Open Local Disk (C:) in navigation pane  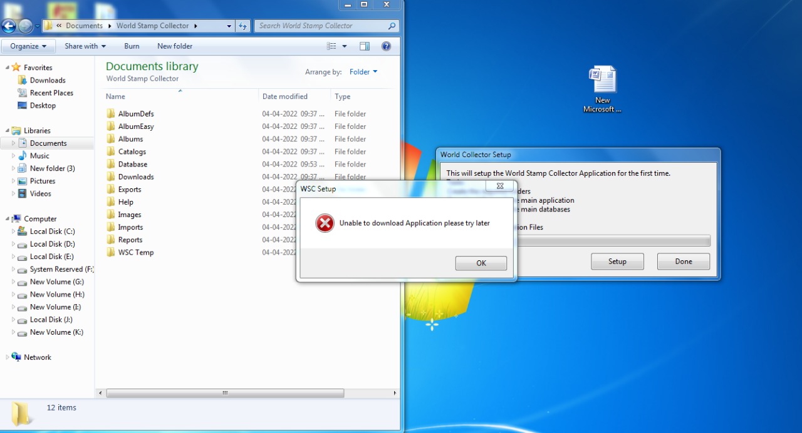52,232
